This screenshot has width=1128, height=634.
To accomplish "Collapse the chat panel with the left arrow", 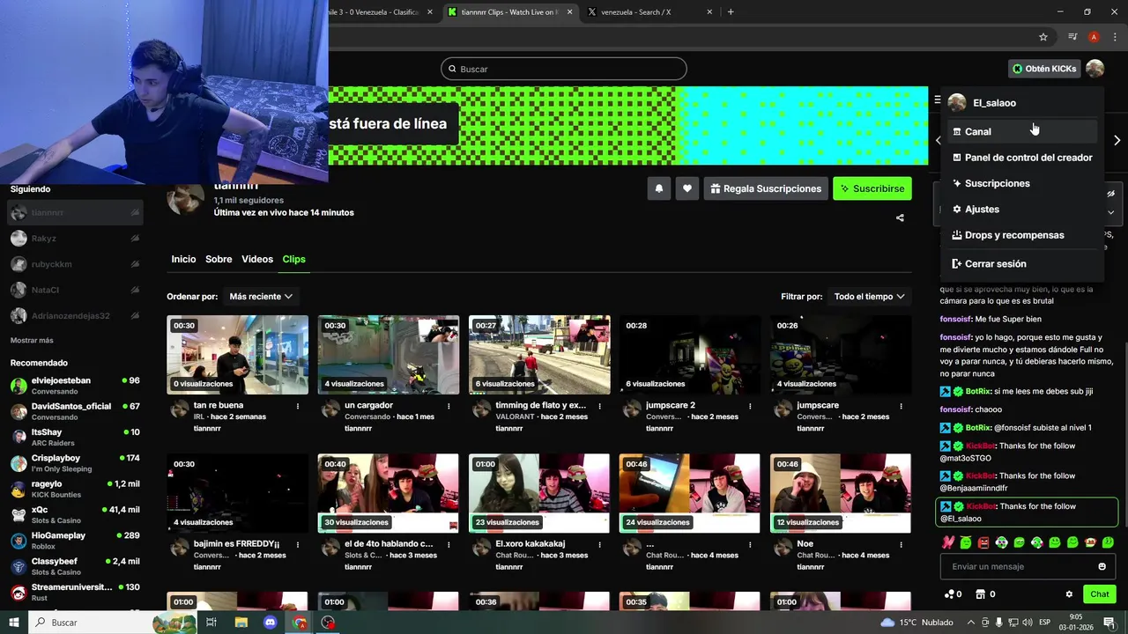I will [938, 140].
